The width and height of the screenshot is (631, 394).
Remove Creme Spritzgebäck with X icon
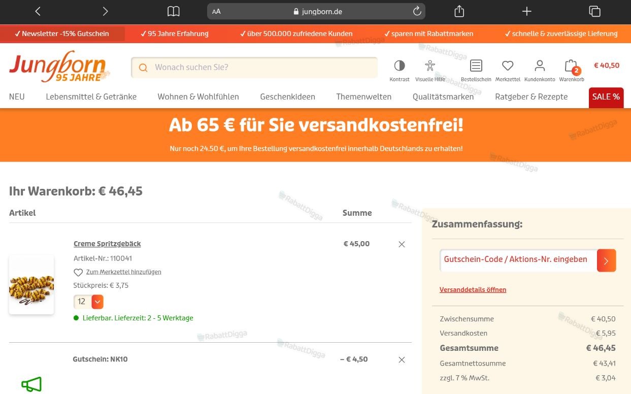tap(402, 244)
